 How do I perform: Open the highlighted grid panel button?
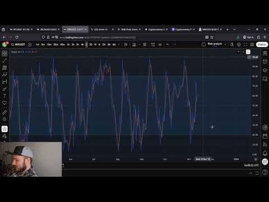[x=265, y=162]
